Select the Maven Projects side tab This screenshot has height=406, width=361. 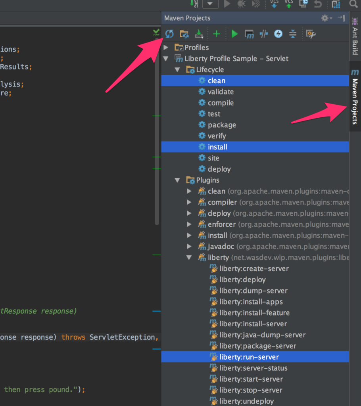click(355, 97)
